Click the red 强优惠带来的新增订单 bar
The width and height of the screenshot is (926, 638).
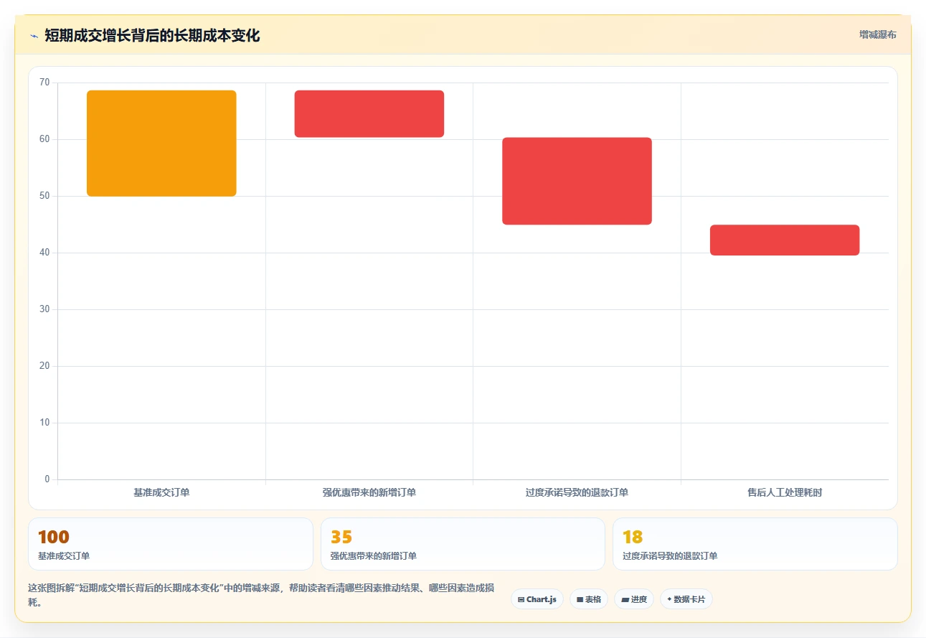click(369, 113)
